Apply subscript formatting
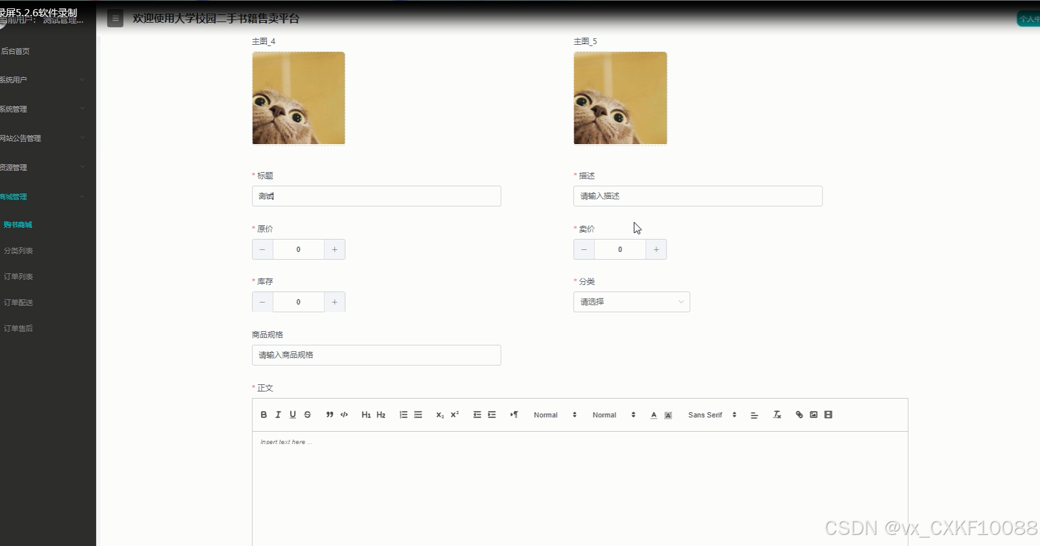 (x=440, y=415)
